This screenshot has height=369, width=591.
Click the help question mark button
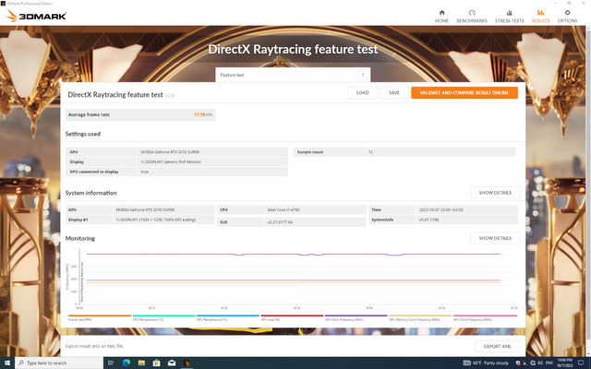363,75
